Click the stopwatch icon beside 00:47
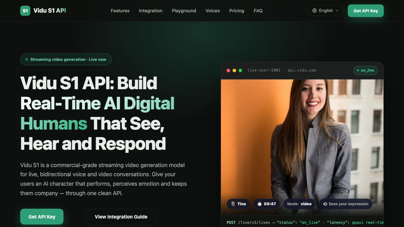Viewport: 404px width, 227px height. [x=259, y=204]
